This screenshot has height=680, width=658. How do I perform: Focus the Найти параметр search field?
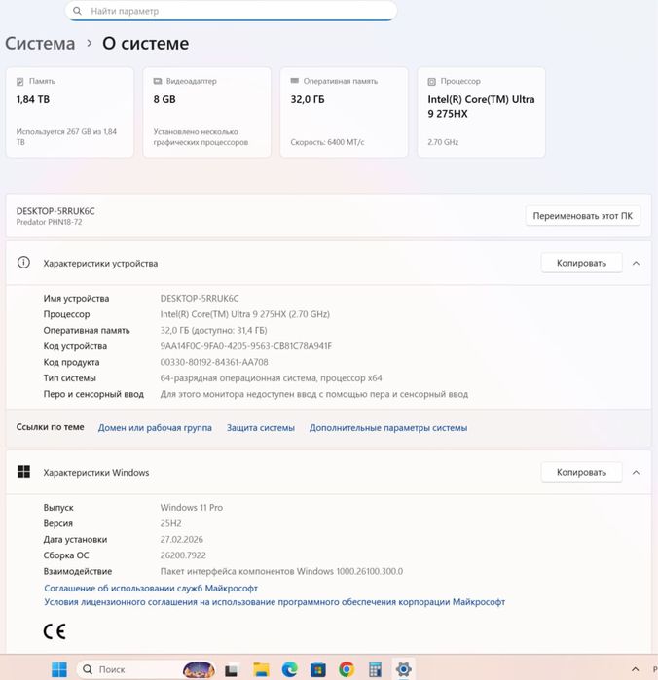[231, 11]
